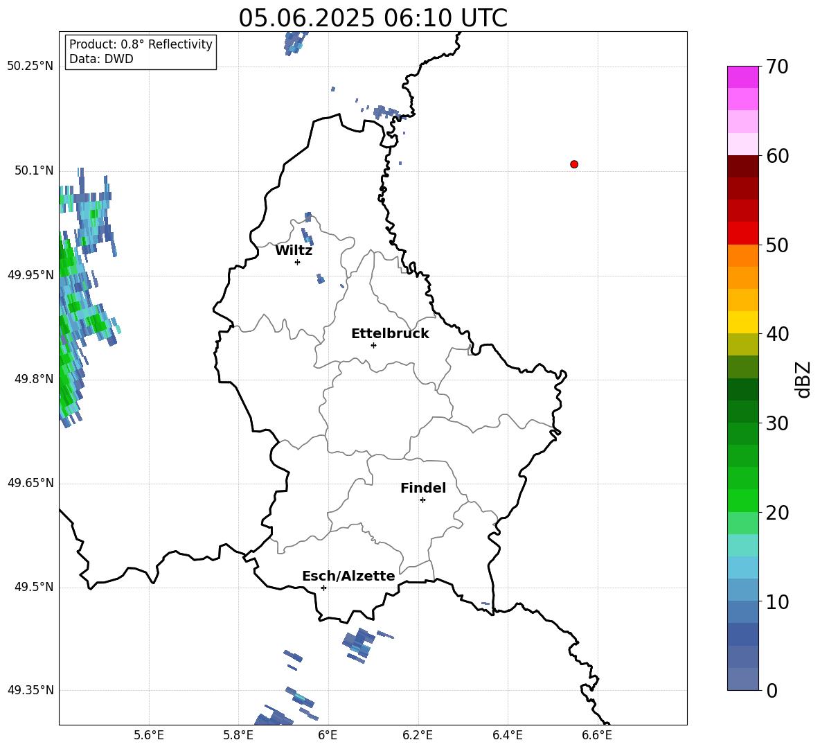The height and width of the screenshot is (749, 820).
Task: Click the 50.25°N latitude label
Action: (x=30, y=67)
